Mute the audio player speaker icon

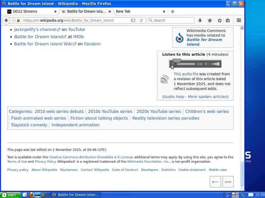[207, 64]
